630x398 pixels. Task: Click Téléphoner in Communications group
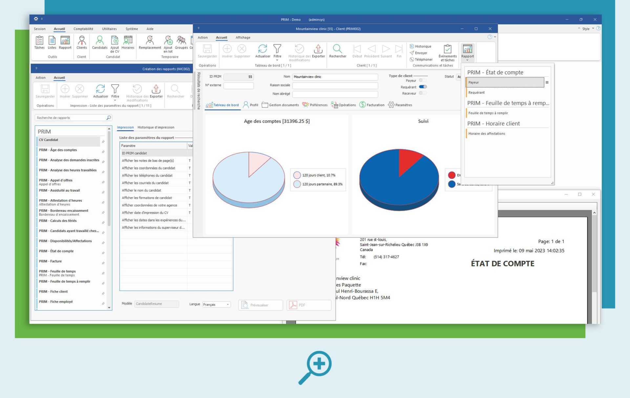tap(421, 60)
